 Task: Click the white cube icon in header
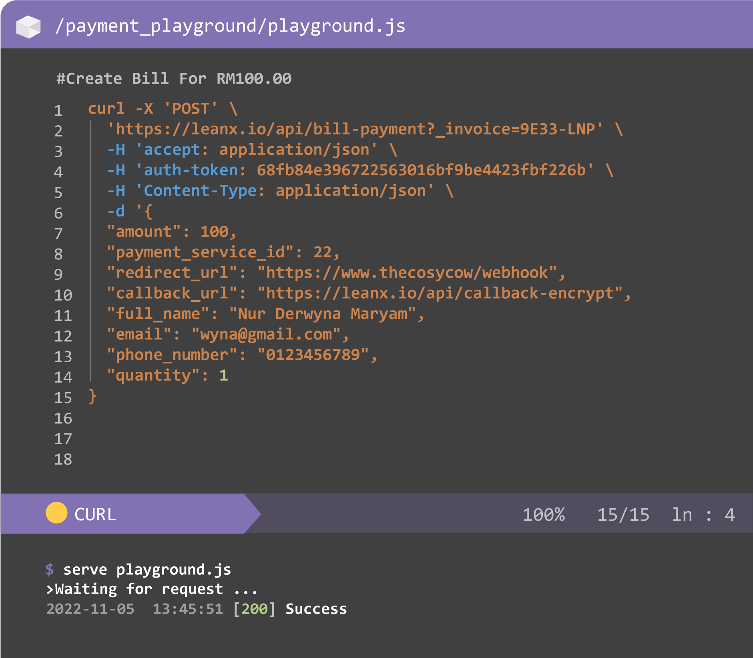28,27
